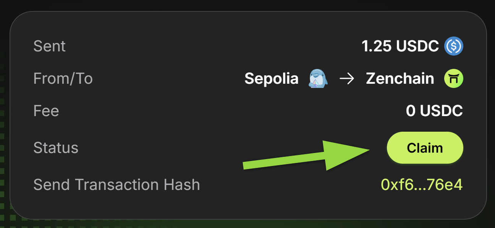Click the blue USDC coin icon
Image resolution: width=495 pixels, height=228 pixels.
point(454,46)
